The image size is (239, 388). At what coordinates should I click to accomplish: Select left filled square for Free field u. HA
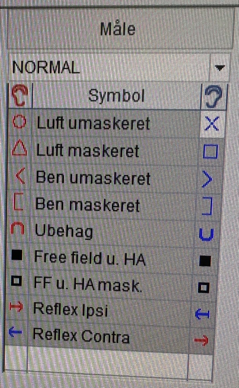click(x=17, y=256)
